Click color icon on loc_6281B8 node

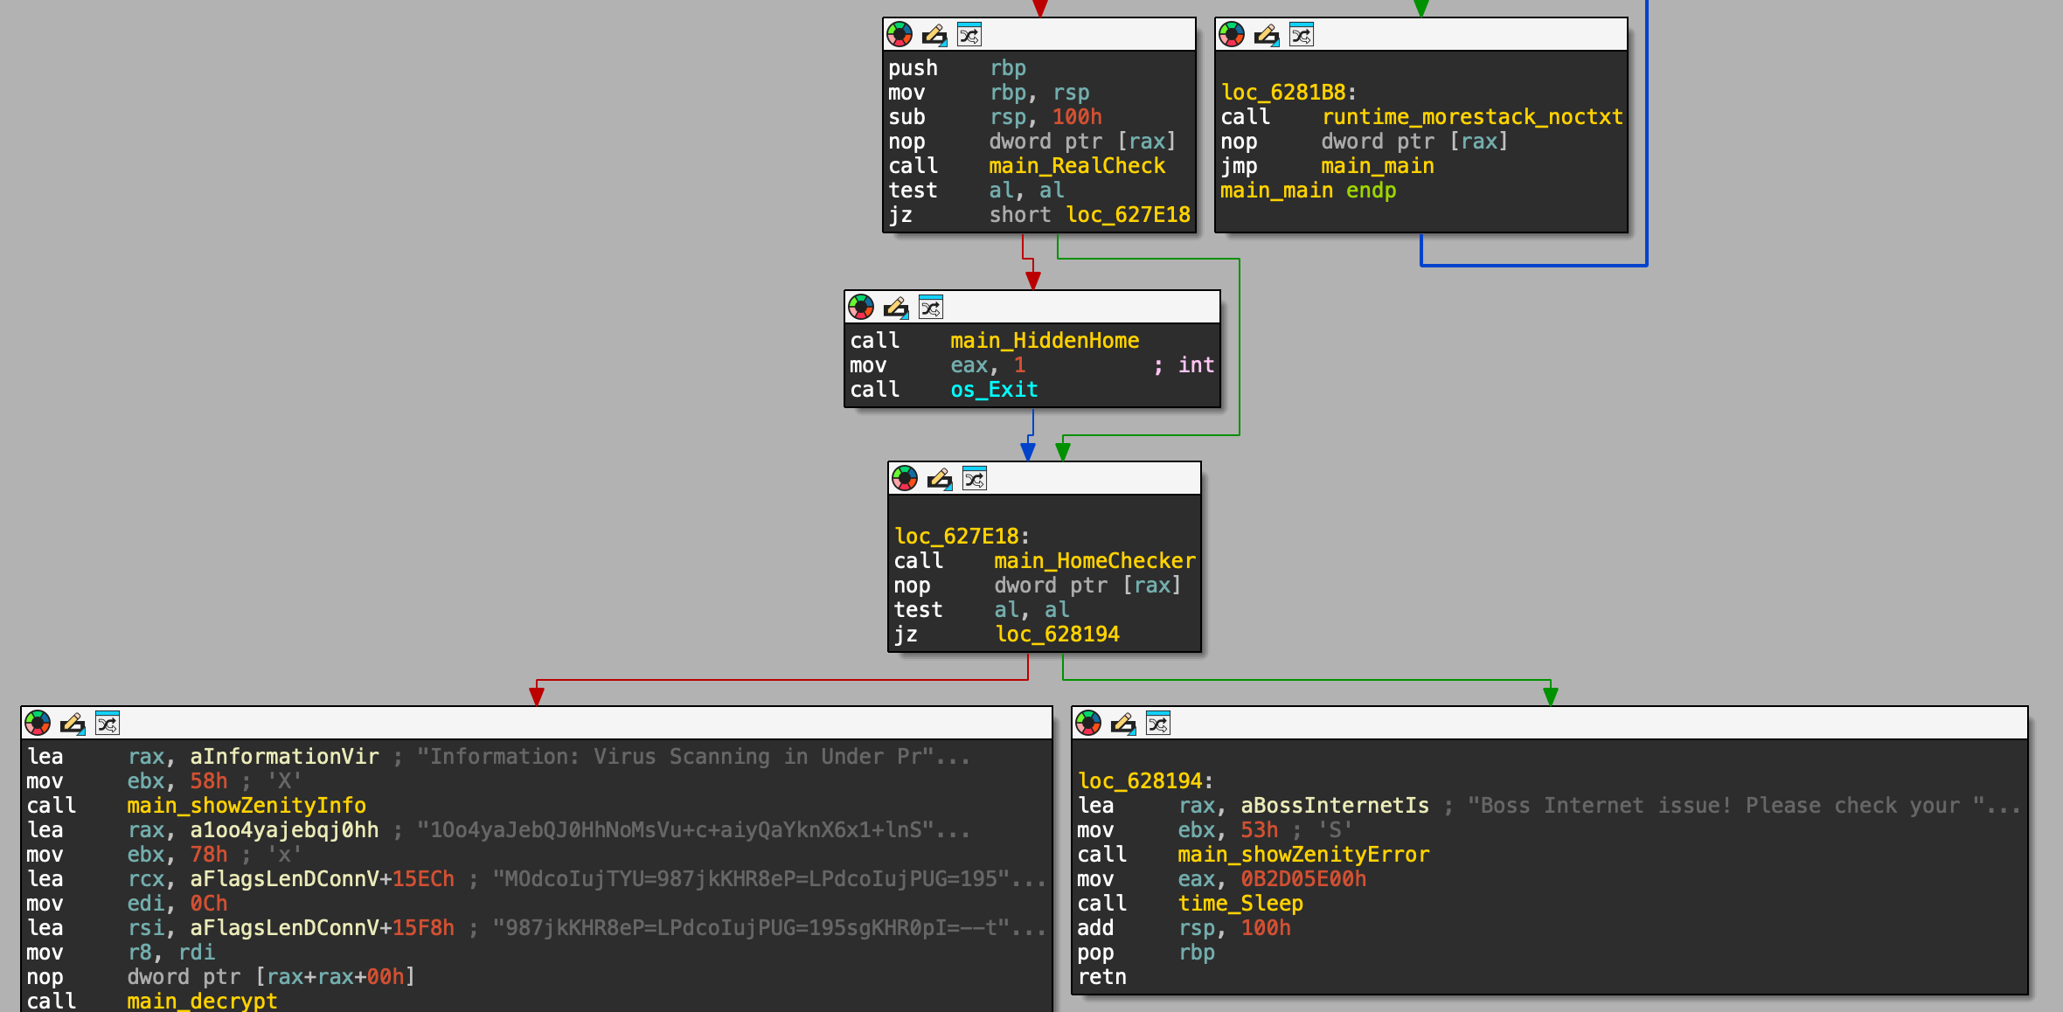click(1232, 35)
